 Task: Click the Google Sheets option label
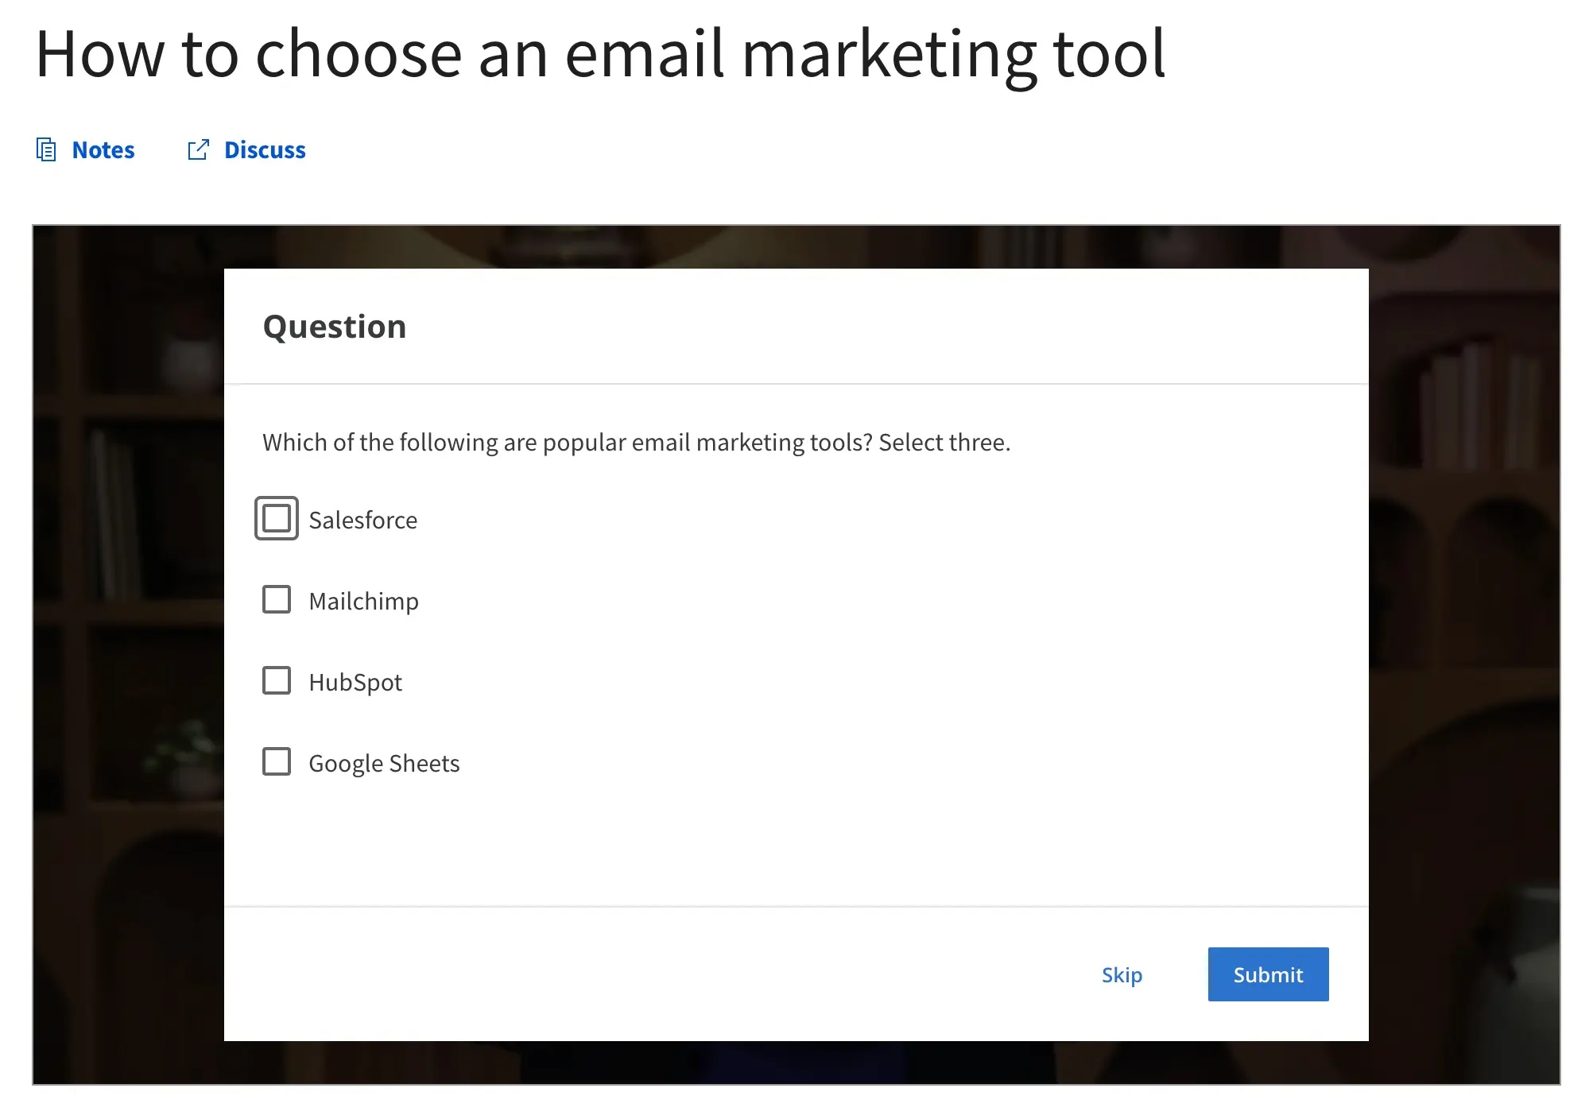tap(384, 763)
